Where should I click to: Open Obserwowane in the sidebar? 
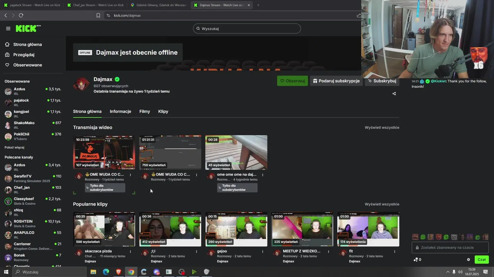pos(27,65)
